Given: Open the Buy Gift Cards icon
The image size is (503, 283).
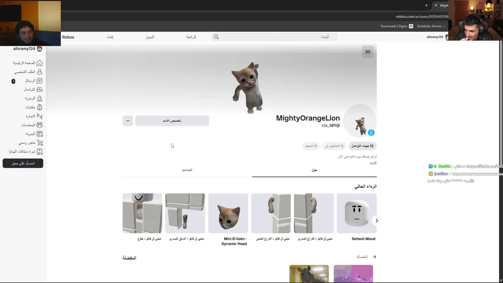Looking at the screenshot, I should click(39, 151).
